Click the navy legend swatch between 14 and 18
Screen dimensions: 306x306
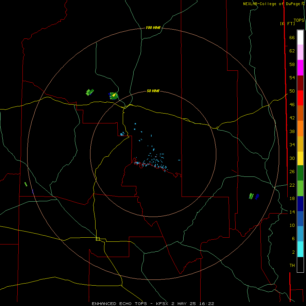300,204
